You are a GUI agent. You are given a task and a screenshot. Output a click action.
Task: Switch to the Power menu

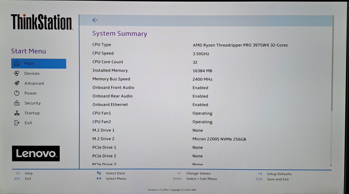click(x=31, y=93)
